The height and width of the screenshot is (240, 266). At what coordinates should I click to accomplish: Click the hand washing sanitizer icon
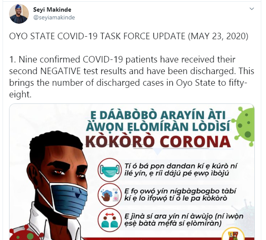pos(110,195)
